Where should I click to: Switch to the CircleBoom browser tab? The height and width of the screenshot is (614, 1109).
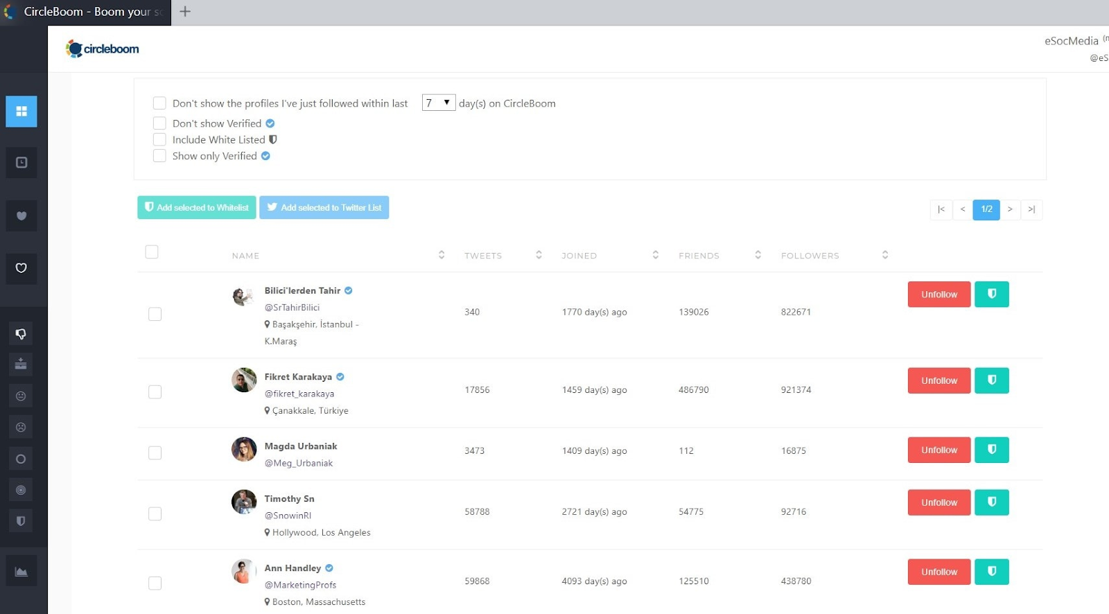click(86, 12)
